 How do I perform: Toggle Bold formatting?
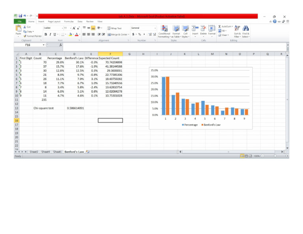[x=46, y=34]
